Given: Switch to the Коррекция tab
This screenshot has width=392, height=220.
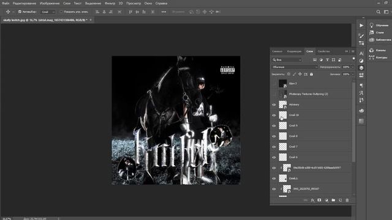Looking at the screenshot, I should 294,51.
